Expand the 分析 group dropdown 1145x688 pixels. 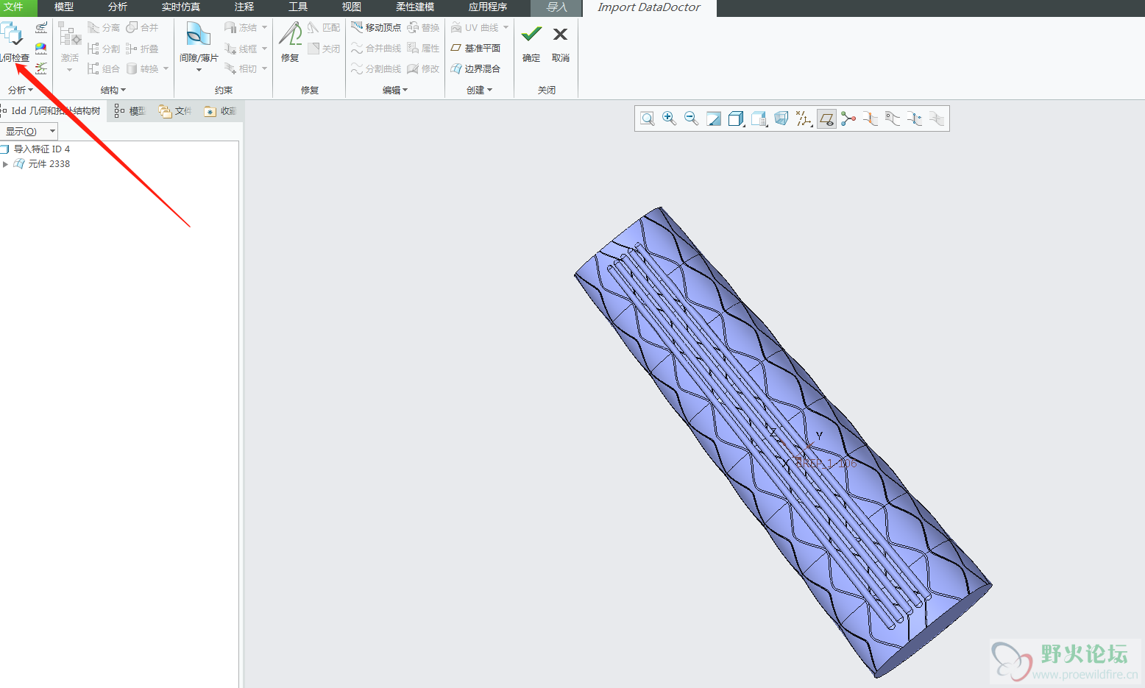pyautogui.click(x=21, y=90)
